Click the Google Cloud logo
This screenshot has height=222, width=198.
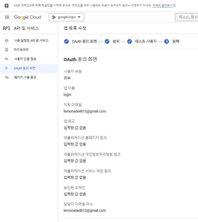coord(27,17)
